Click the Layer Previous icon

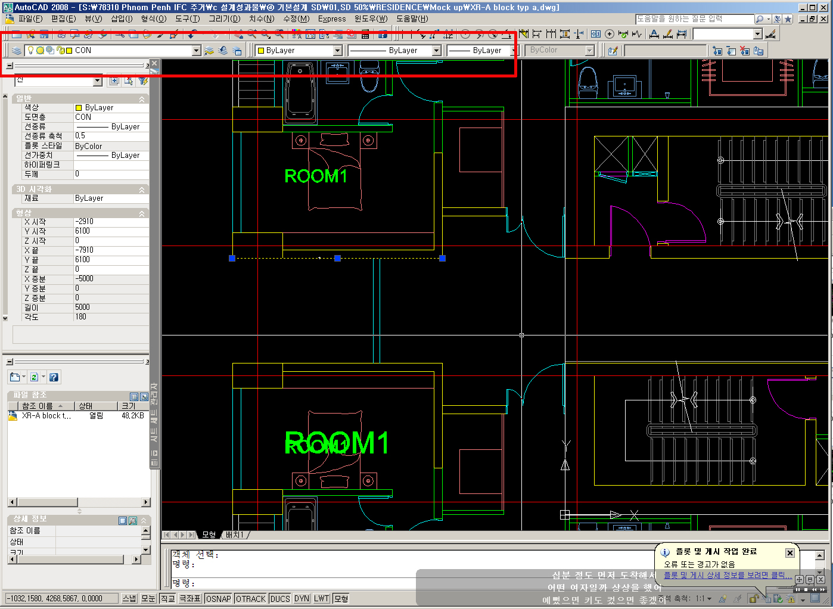click(223, 51)
